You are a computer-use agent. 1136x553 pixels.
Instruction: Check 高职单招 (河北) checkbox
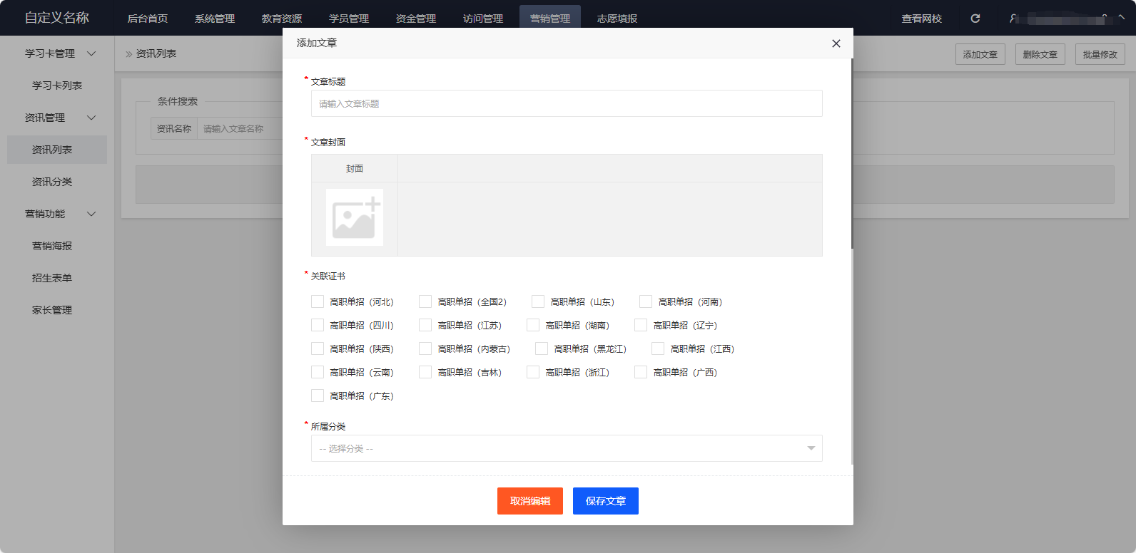[x=318, y=301]
